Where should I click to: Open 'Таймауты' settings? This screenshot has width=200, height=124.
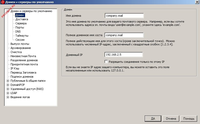click(x=22, y=36)
